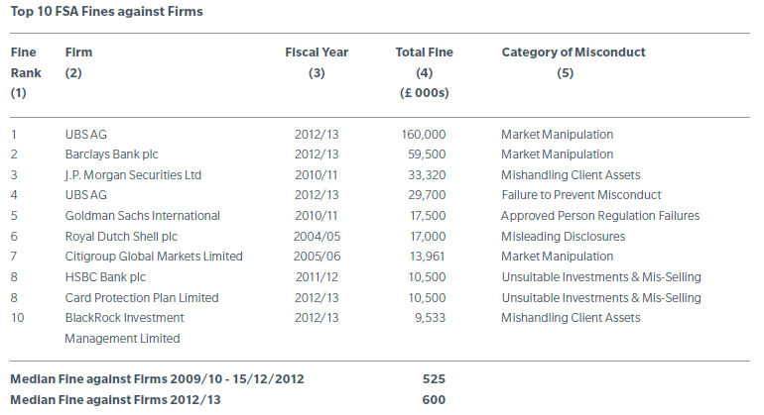Select the Firm column header
764x415 pixels.
pos(78,52)
